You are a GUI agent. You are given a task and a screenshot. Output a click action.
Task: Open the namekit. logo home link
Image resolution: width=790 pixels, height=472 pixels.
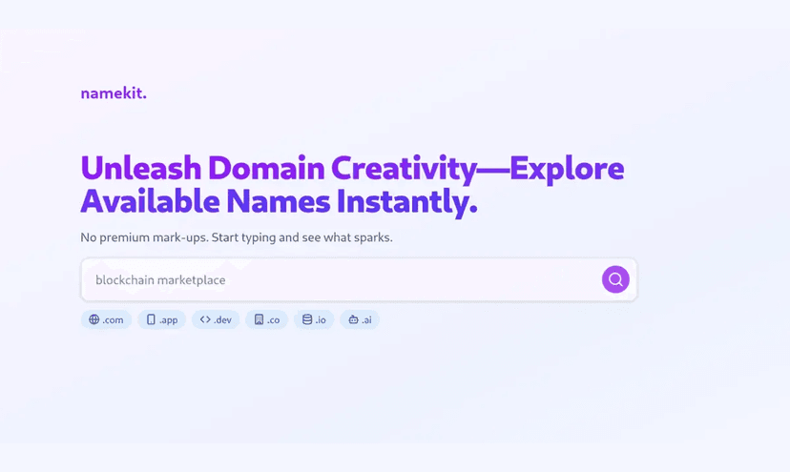(114, 93)
